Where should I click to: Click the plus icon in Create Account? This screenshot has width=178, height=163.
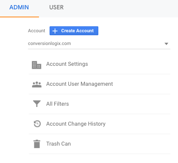tap(55, 31)
